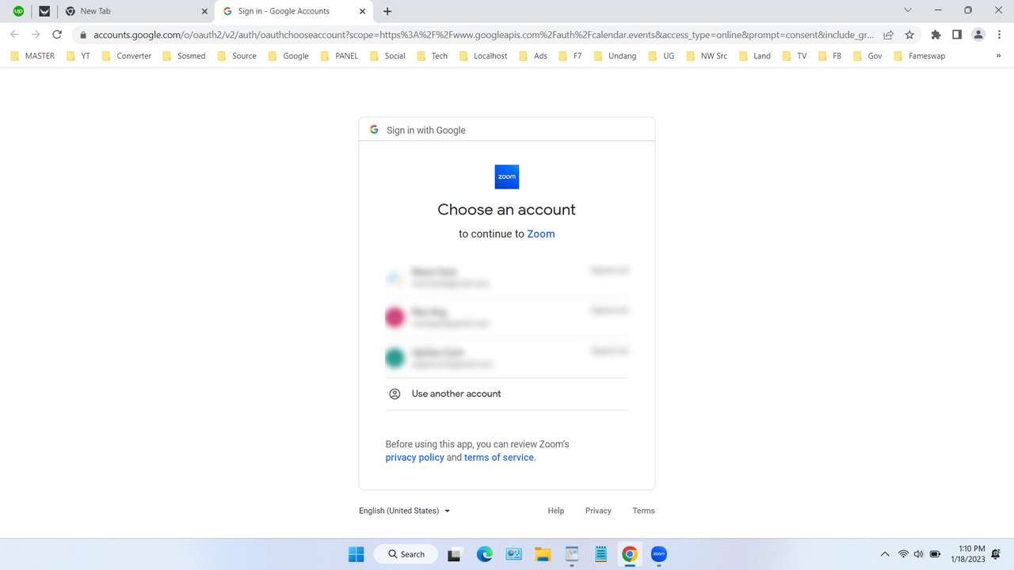Click the taskbar Search box
Image resolution: width=1014 pixels, height=570 pixels.
pos(405,554)
